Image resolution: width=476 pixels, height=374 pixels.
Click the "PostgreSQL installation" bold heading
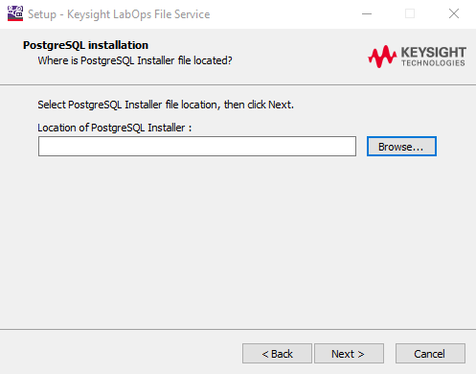(x=85, y=45)
